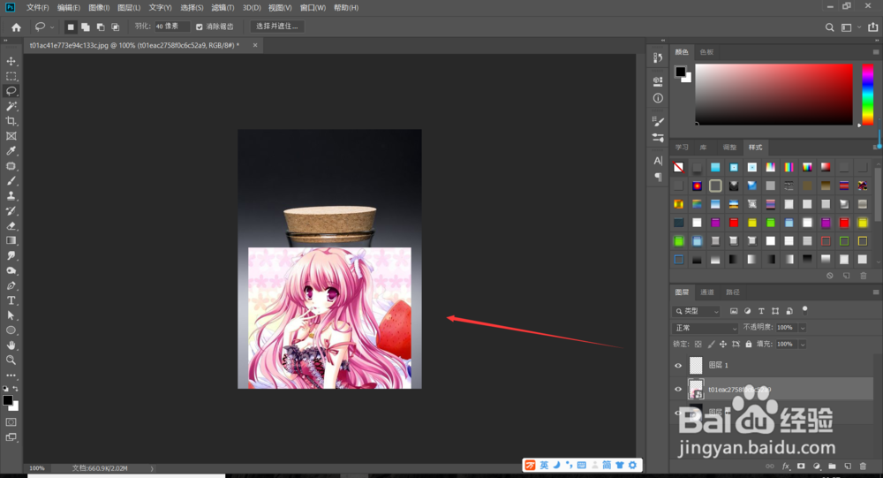Select the Move tool
Viewport: 883px width, 478px height.
pyautogui.click(x=11, y=61)
